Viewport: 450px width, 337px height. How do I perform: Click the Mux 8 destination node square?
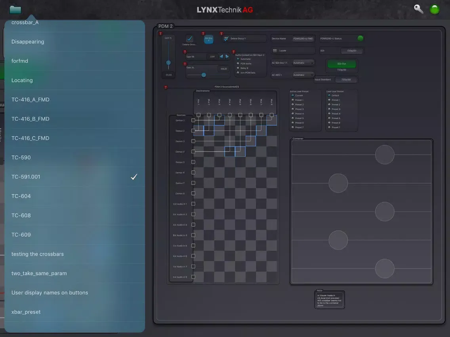click(271, 115)
